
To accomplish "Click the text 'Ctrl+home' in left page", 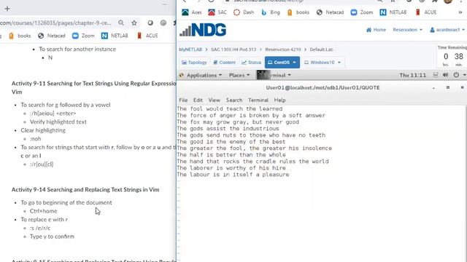I will click(44, 211).
